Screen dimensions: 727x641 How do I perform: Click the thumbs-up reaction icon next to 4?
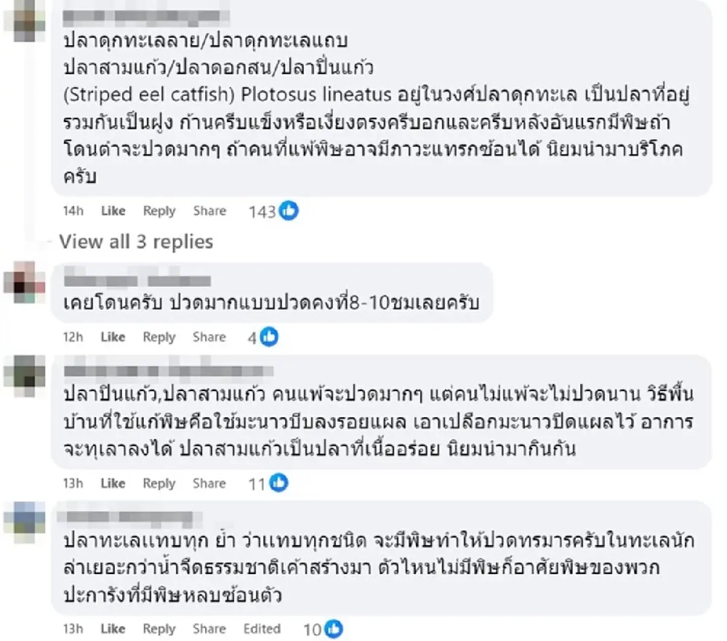point(268,337)
